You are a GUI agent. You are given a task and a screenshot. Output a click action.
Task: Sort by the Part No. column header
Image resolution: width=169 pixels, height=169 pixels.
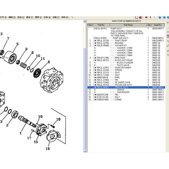(x=101, y=25)
